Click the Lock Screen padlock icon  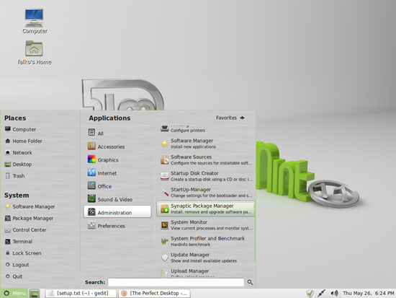8,253
